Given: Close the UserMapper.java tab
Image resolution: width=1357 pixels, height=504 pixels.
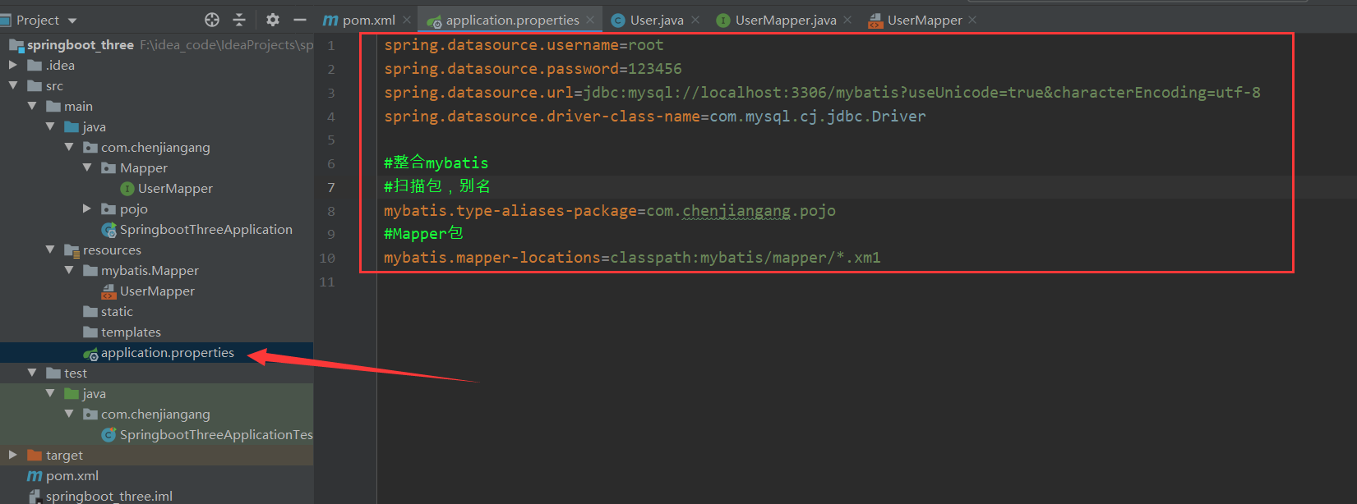Looking at the screenshot, I should pyautogui.click(x=847, y=20).
